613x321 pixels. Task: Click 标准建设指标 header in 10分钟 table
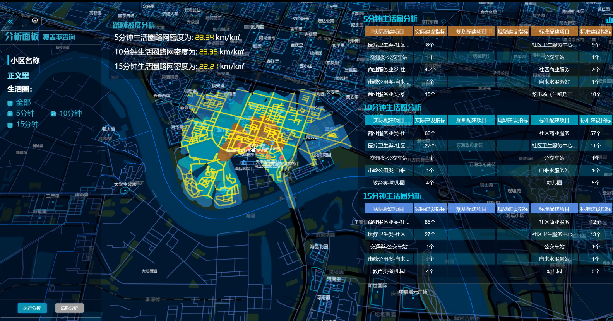595,120
